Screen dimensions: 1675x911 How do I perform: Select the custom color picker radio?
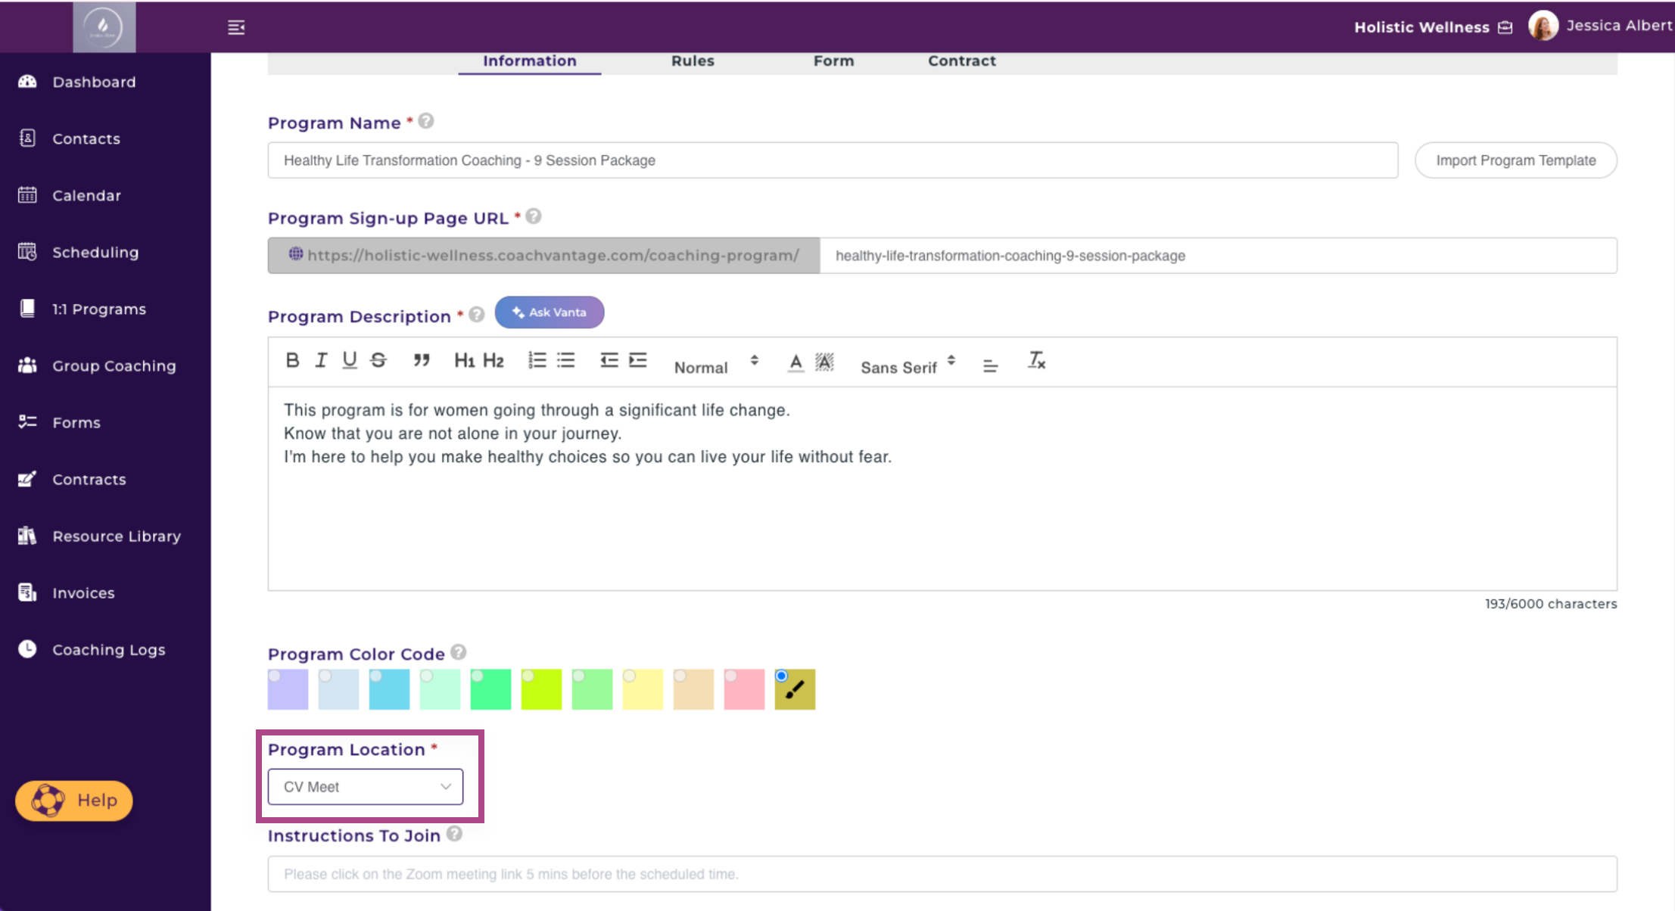(x=782, y=676)
